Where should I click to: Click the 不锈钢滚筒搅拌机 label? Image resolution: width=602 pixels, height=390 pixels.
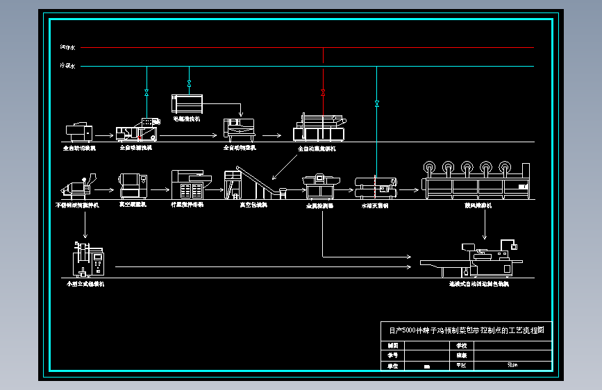(77, 205)
